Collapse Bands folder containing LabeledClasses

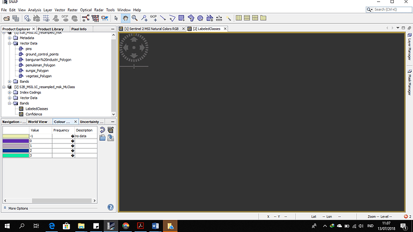[10, 104]
